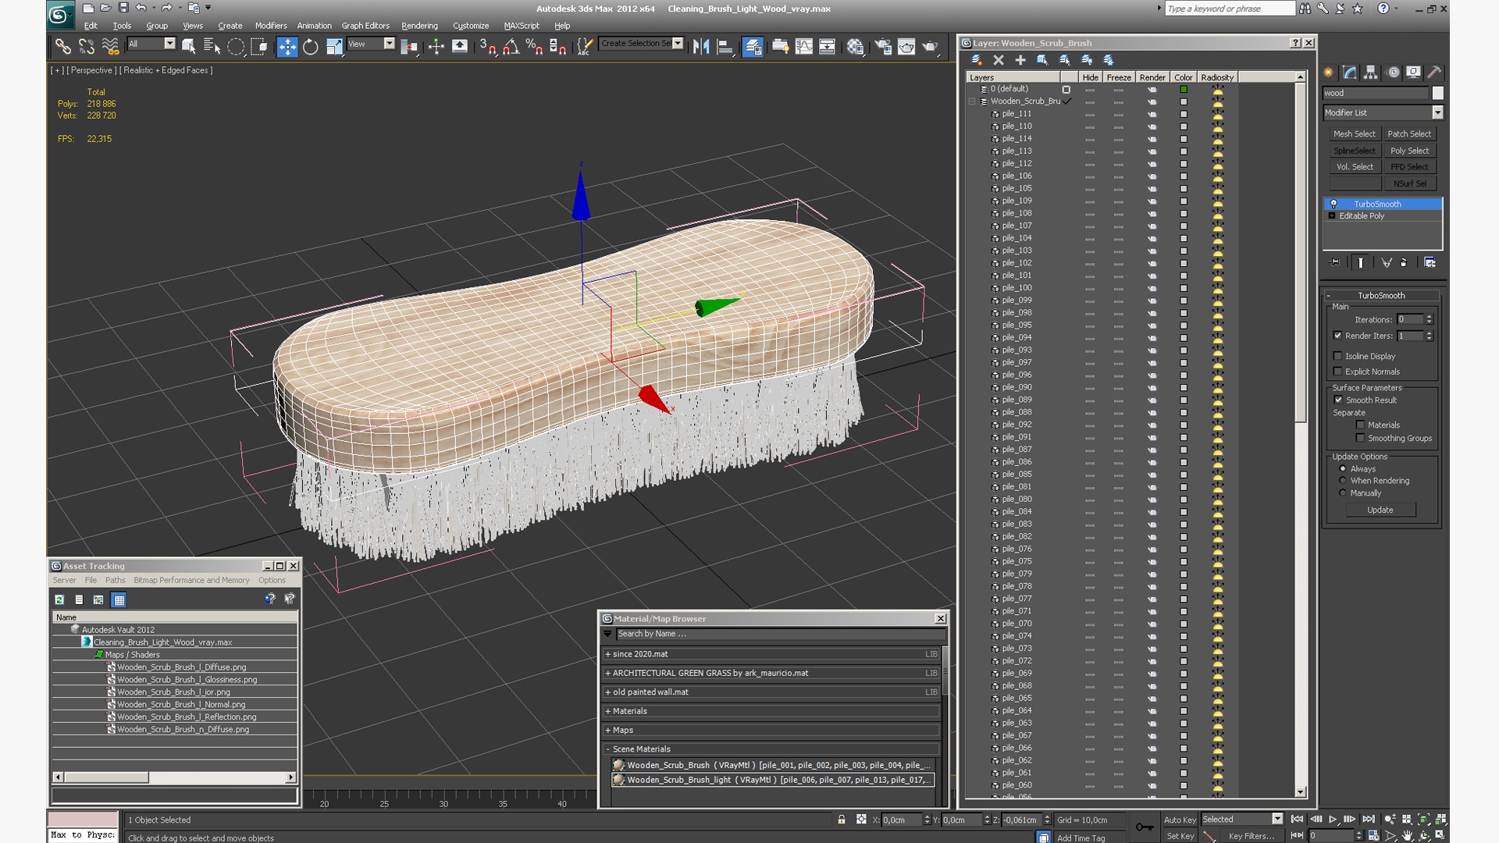Open the Utilities hammer panel tab

[1434, 72]
